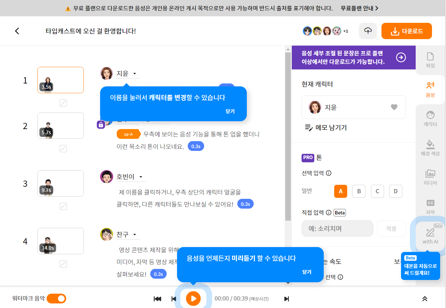Click the orange 다운로드 button

406,31
